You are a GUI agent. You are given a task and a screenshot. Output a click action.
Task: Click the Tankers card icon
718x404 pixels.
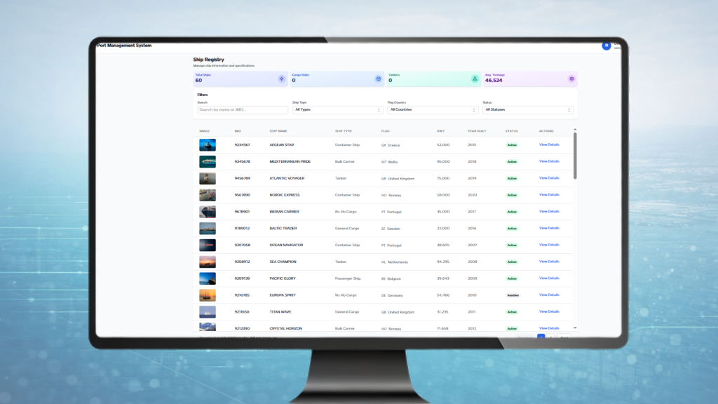click(x=475, y=79)
